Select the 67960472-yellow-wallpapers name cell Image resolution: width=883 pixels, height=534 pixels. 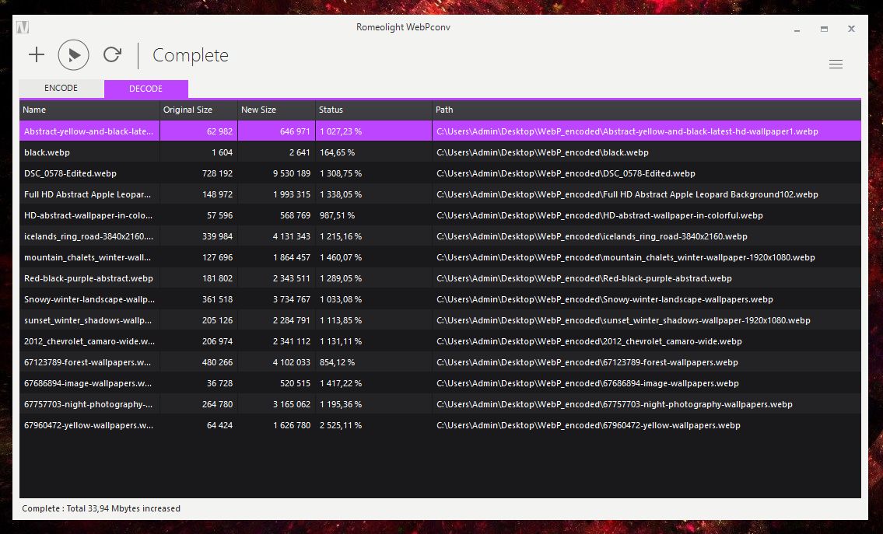89,425
